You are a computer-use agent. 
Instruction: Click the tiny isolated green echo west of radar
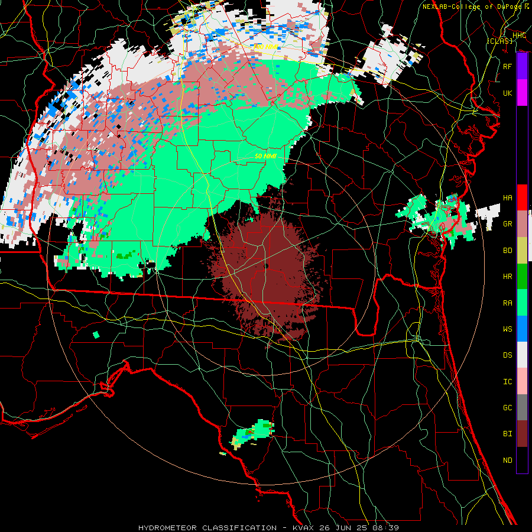(x=96, y=335)
